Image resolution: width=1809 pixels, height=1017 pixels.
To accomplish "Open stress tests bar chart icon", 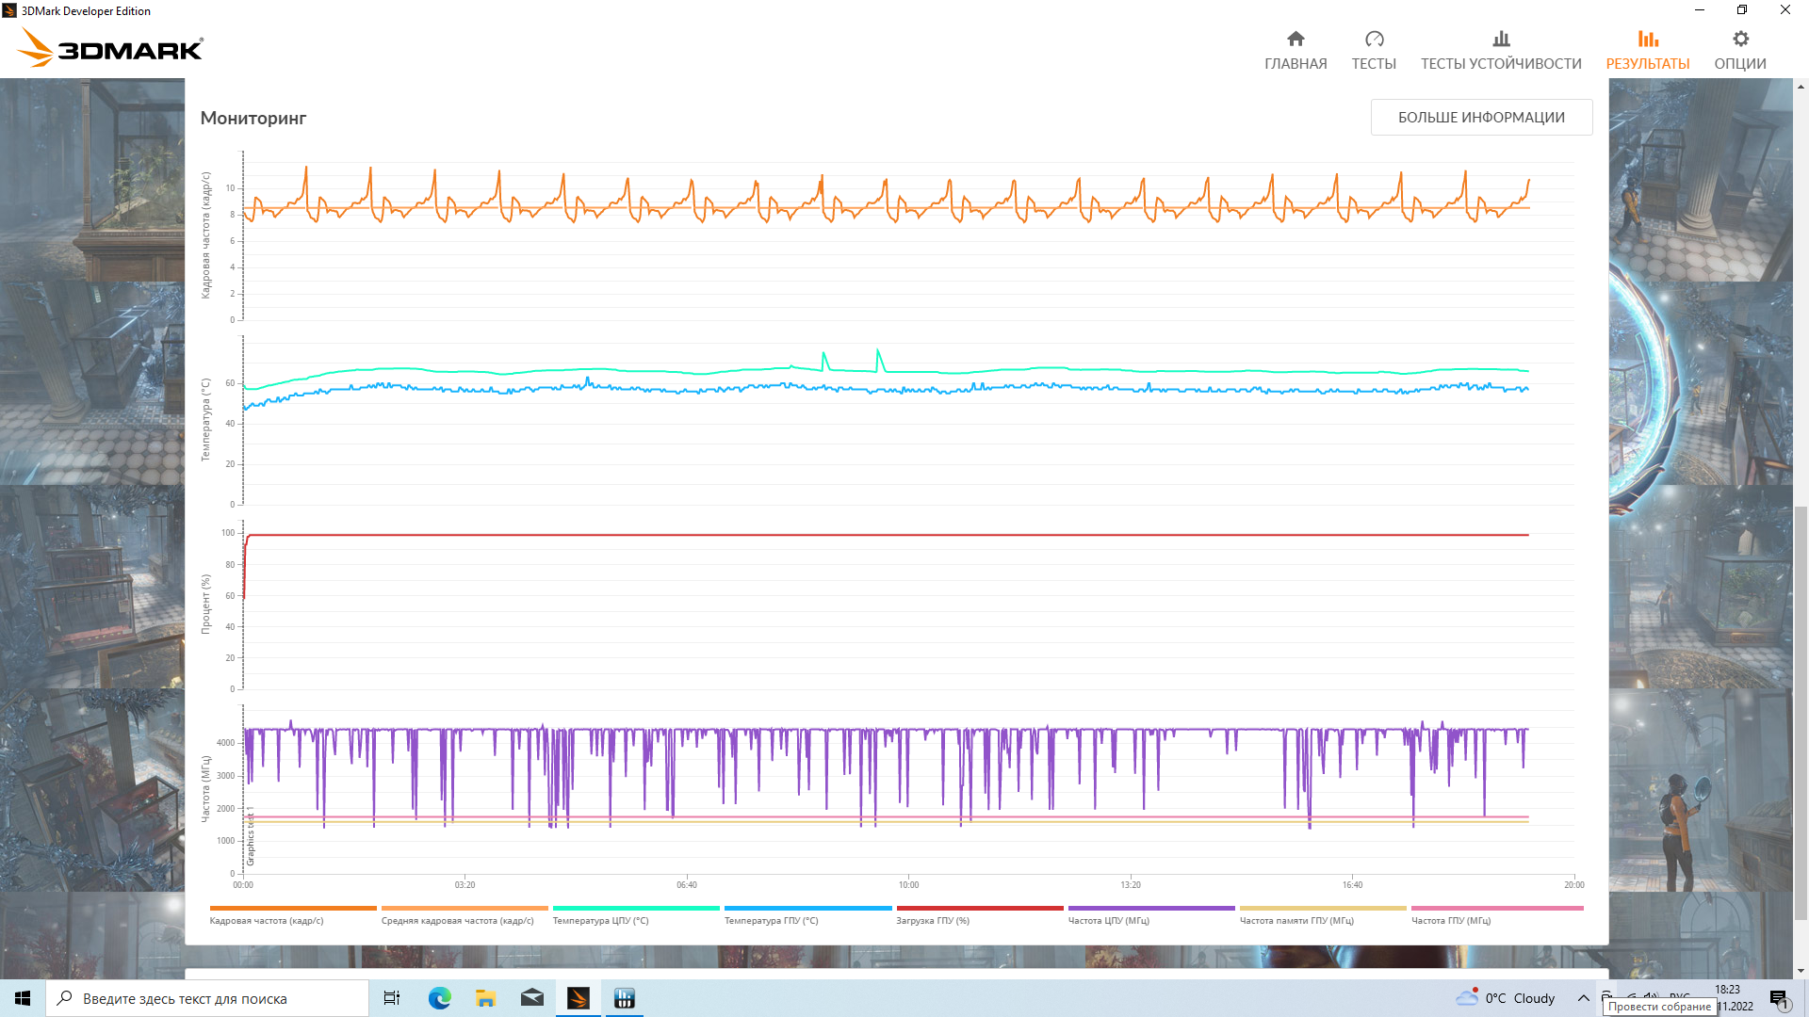I will (1501, 39).
